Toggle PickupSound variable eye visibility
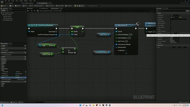 click(x=26, y=74)
